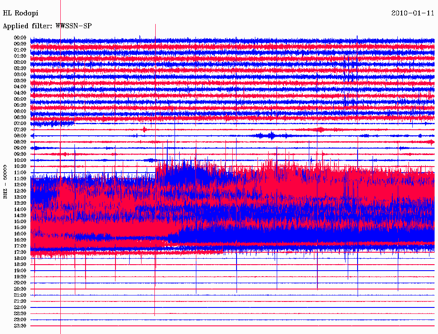438x334 pixels.
Task: Click the 00:30 time label
Action: point(20,44)
